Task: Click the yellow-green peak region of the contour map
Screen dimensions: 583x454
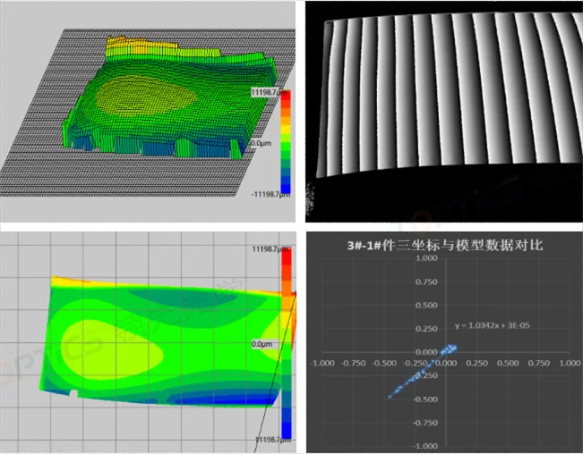Action: pos(112,350)
